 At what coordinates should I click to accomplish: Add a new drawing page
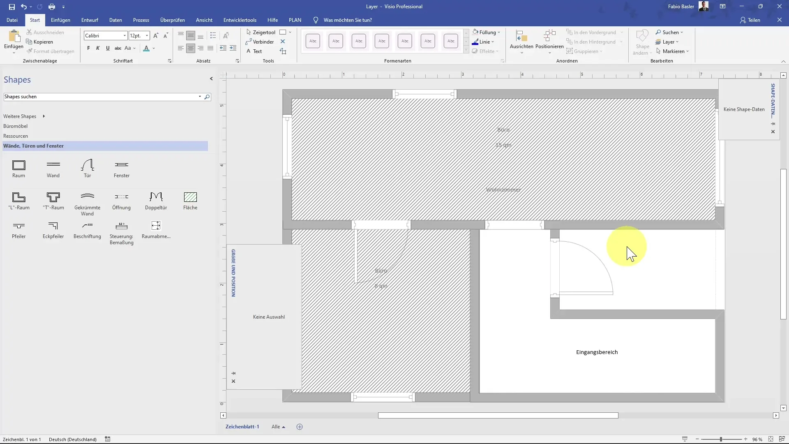300,427
